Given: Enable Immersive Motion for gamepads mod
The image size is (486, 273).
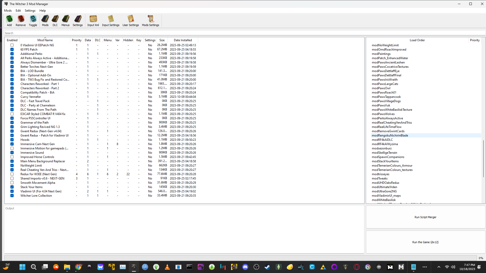Looking at the screenshot, I should (x=12, y=148).
